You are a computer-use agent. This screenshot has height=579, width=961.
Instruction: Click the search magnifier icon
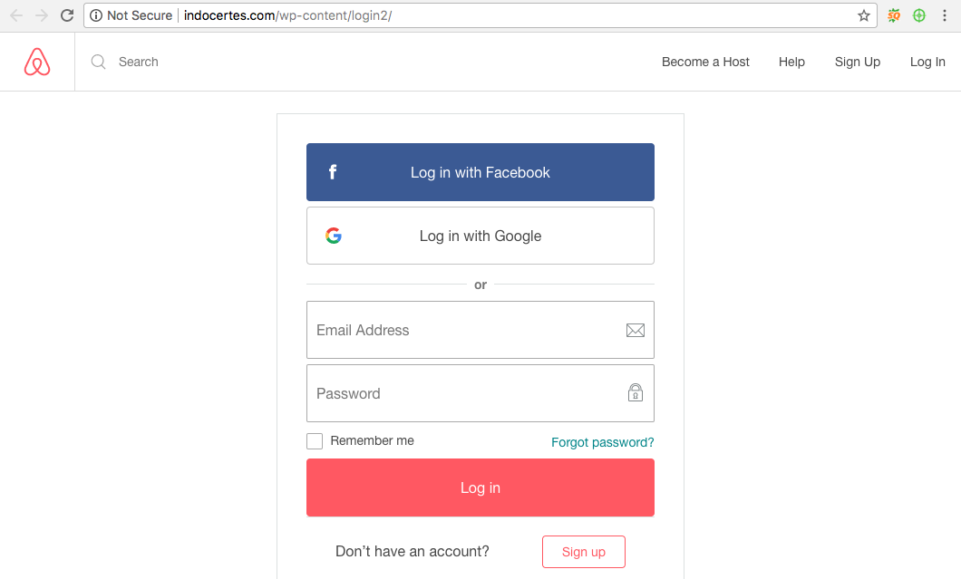[98, 62]
